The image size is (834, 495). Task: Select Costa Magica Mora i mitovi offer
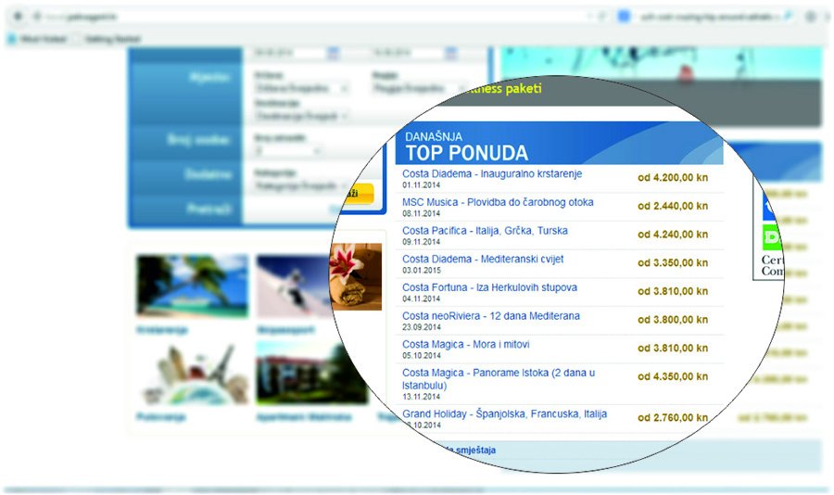(466, 345)
